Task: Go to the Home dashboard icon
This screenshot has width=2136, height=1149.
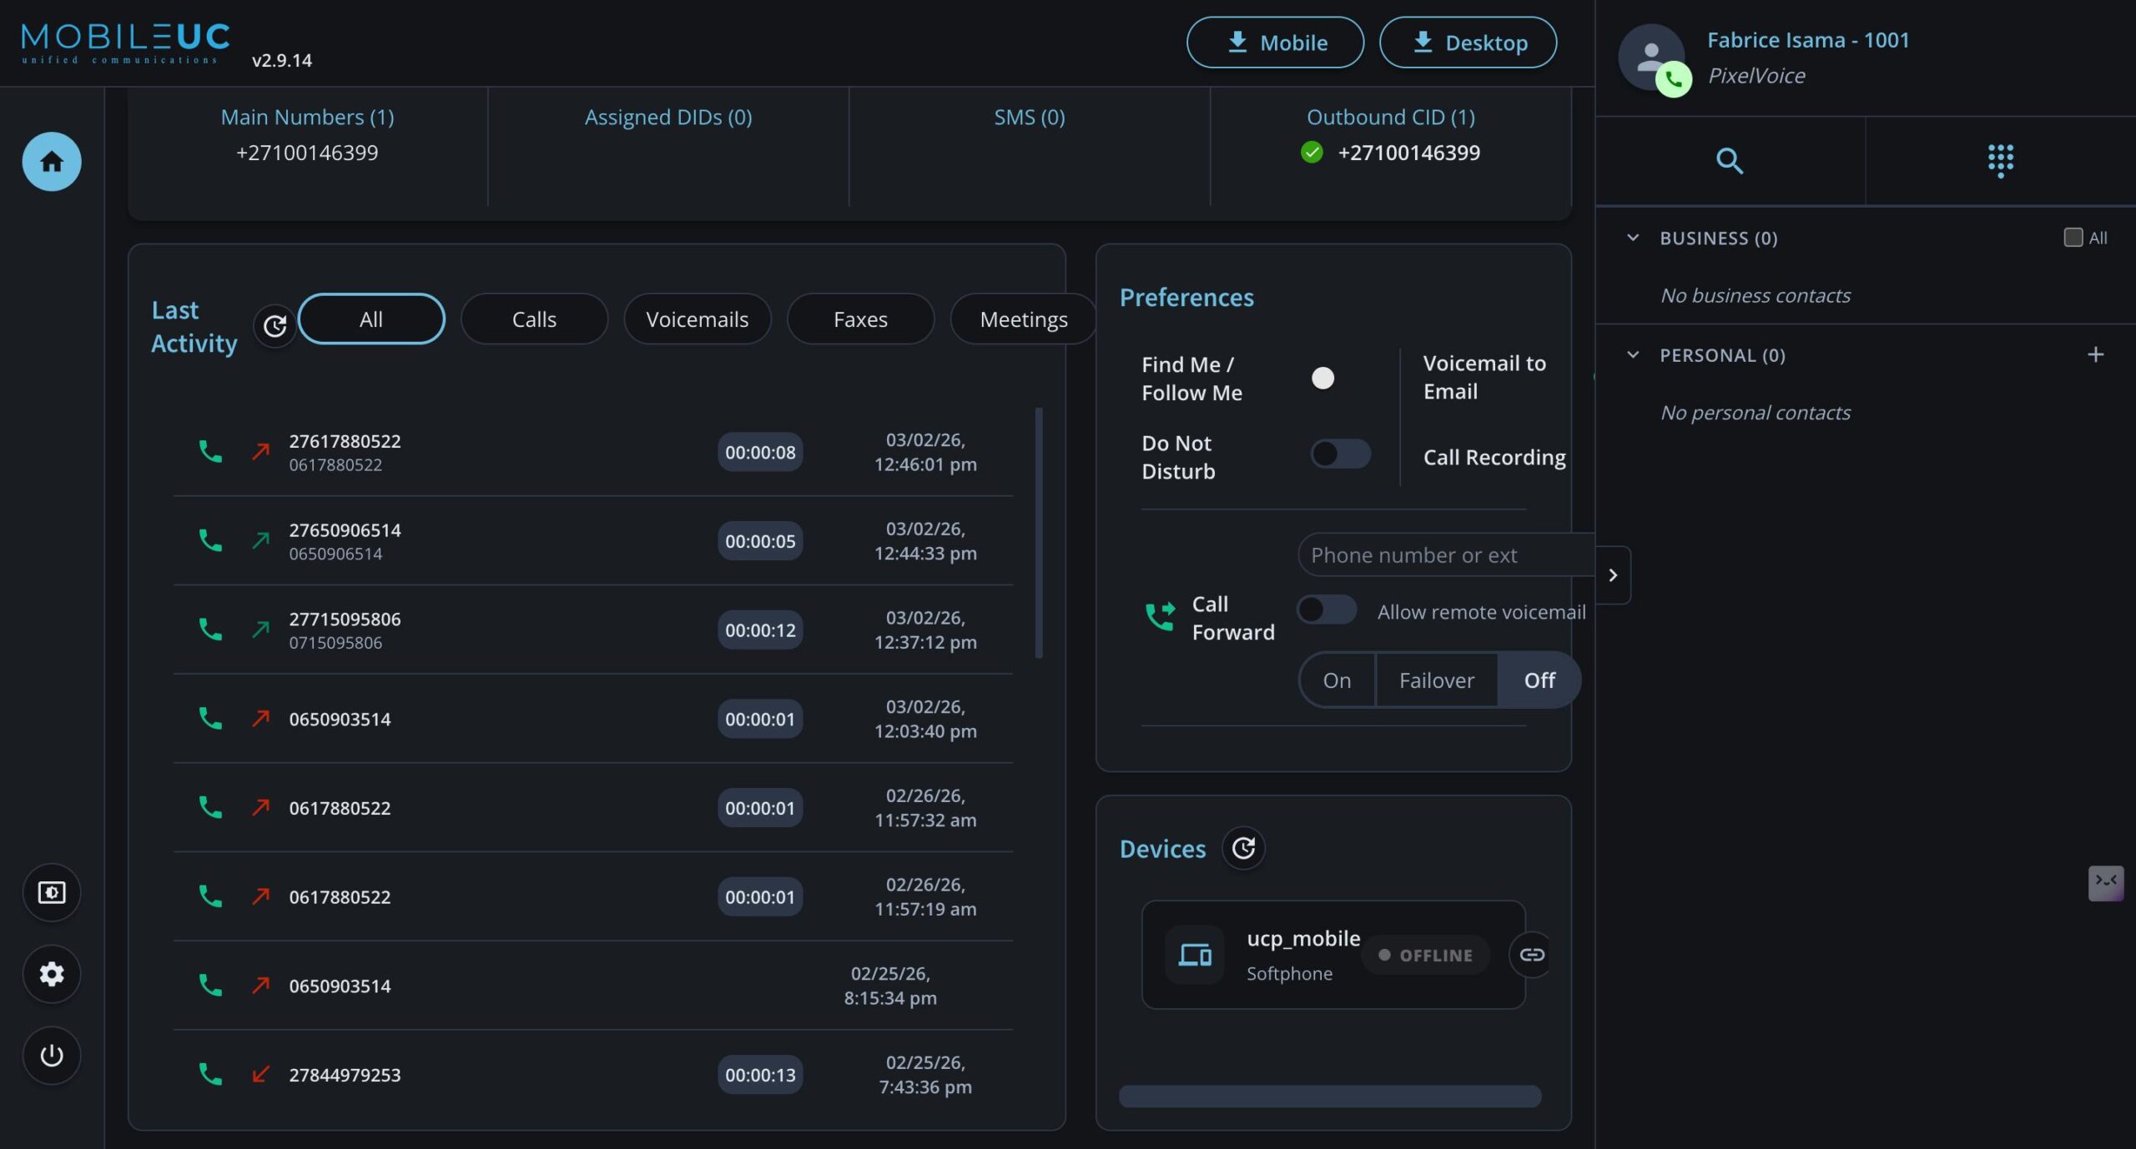Action: pos(52,162)
